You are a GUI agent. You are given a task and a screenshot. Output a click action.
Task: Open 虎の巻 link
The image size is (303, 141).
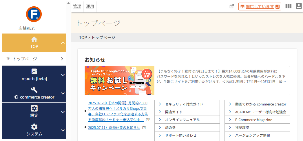(170, 127)
